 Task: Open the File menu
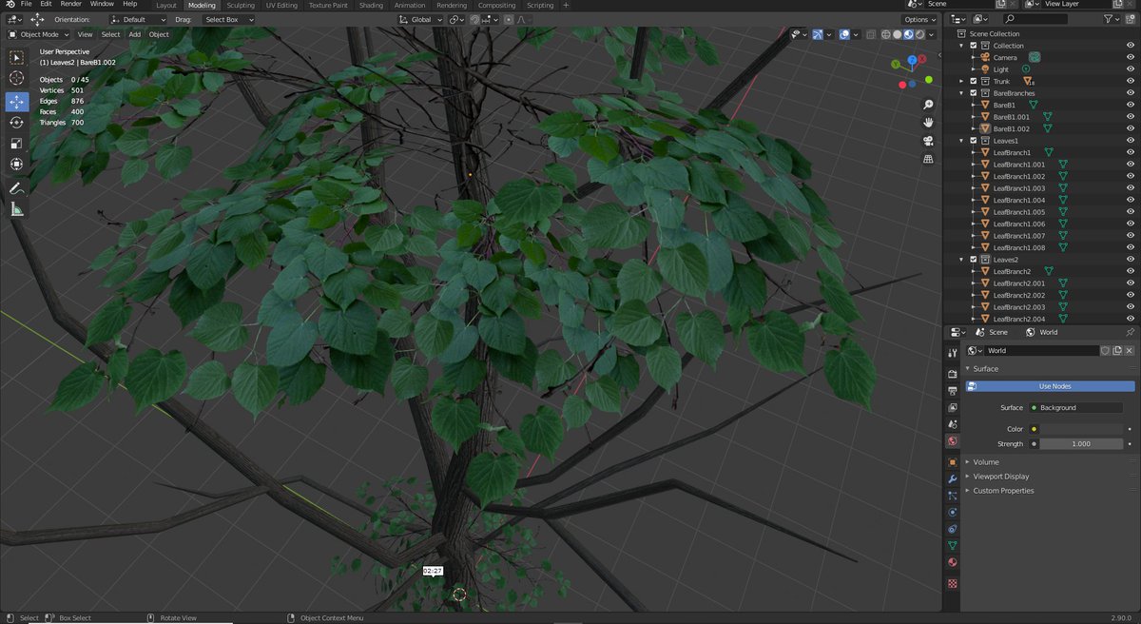(x=27, y=5)
